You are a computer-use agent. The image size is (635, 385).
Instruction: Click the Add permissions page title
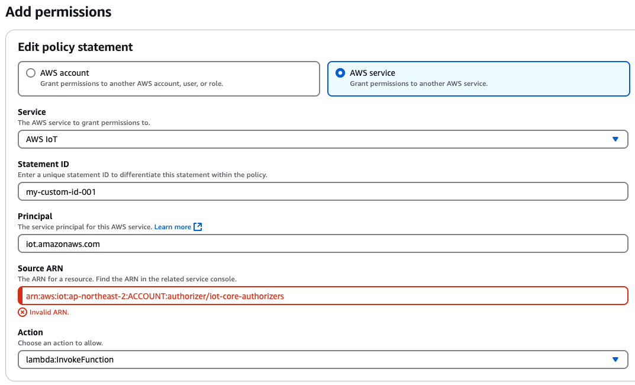tap(59, 12)
